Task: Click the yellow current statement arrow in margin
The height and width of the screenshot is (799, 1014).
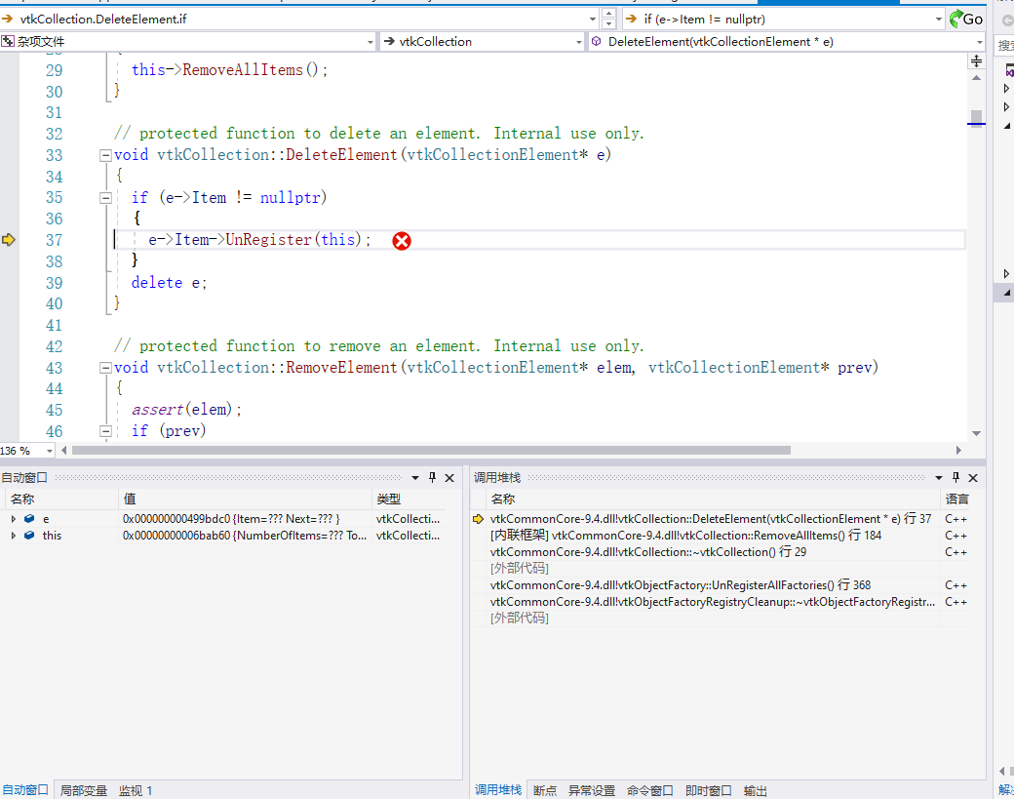Action: pos(9,240)
